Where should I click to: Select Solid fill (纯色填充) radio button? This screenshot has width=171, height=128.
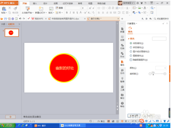pyautogui.click(x=131, y=43)
